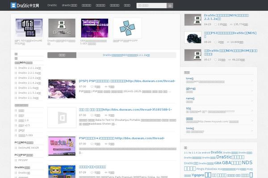
Task: Open sidebar entry ending with 5.0DX
Action: [25, 135]
